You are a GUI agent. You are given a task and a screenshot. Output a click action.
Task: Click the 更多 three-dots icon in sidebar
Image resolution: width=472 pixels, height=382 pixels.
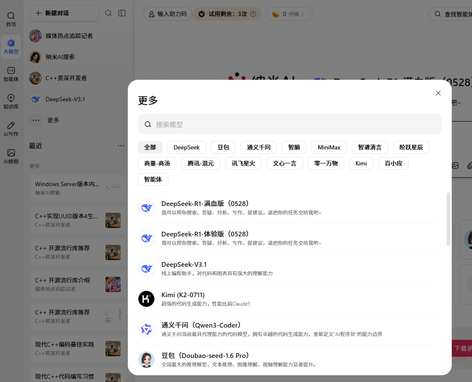(x=35, y=120)
